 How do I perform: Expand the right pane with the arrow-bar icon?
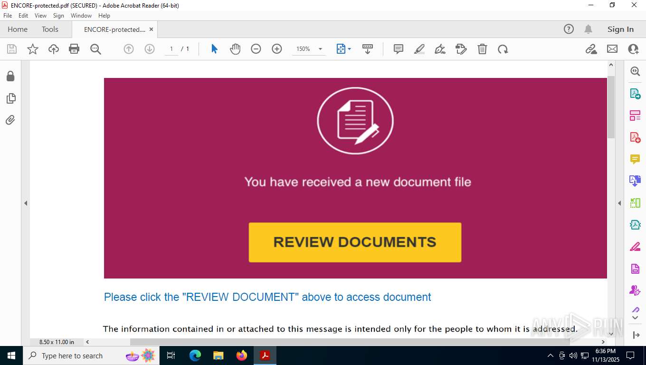coord(636,335)
